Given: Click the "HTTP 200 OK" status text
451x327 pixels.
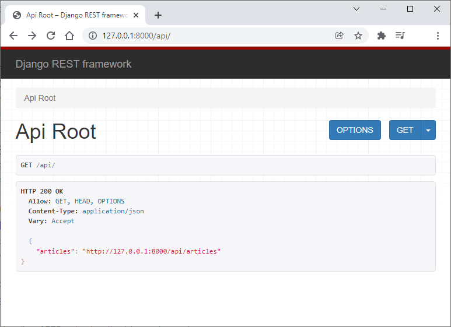Looking at the screenshot, I should [41, 191].
